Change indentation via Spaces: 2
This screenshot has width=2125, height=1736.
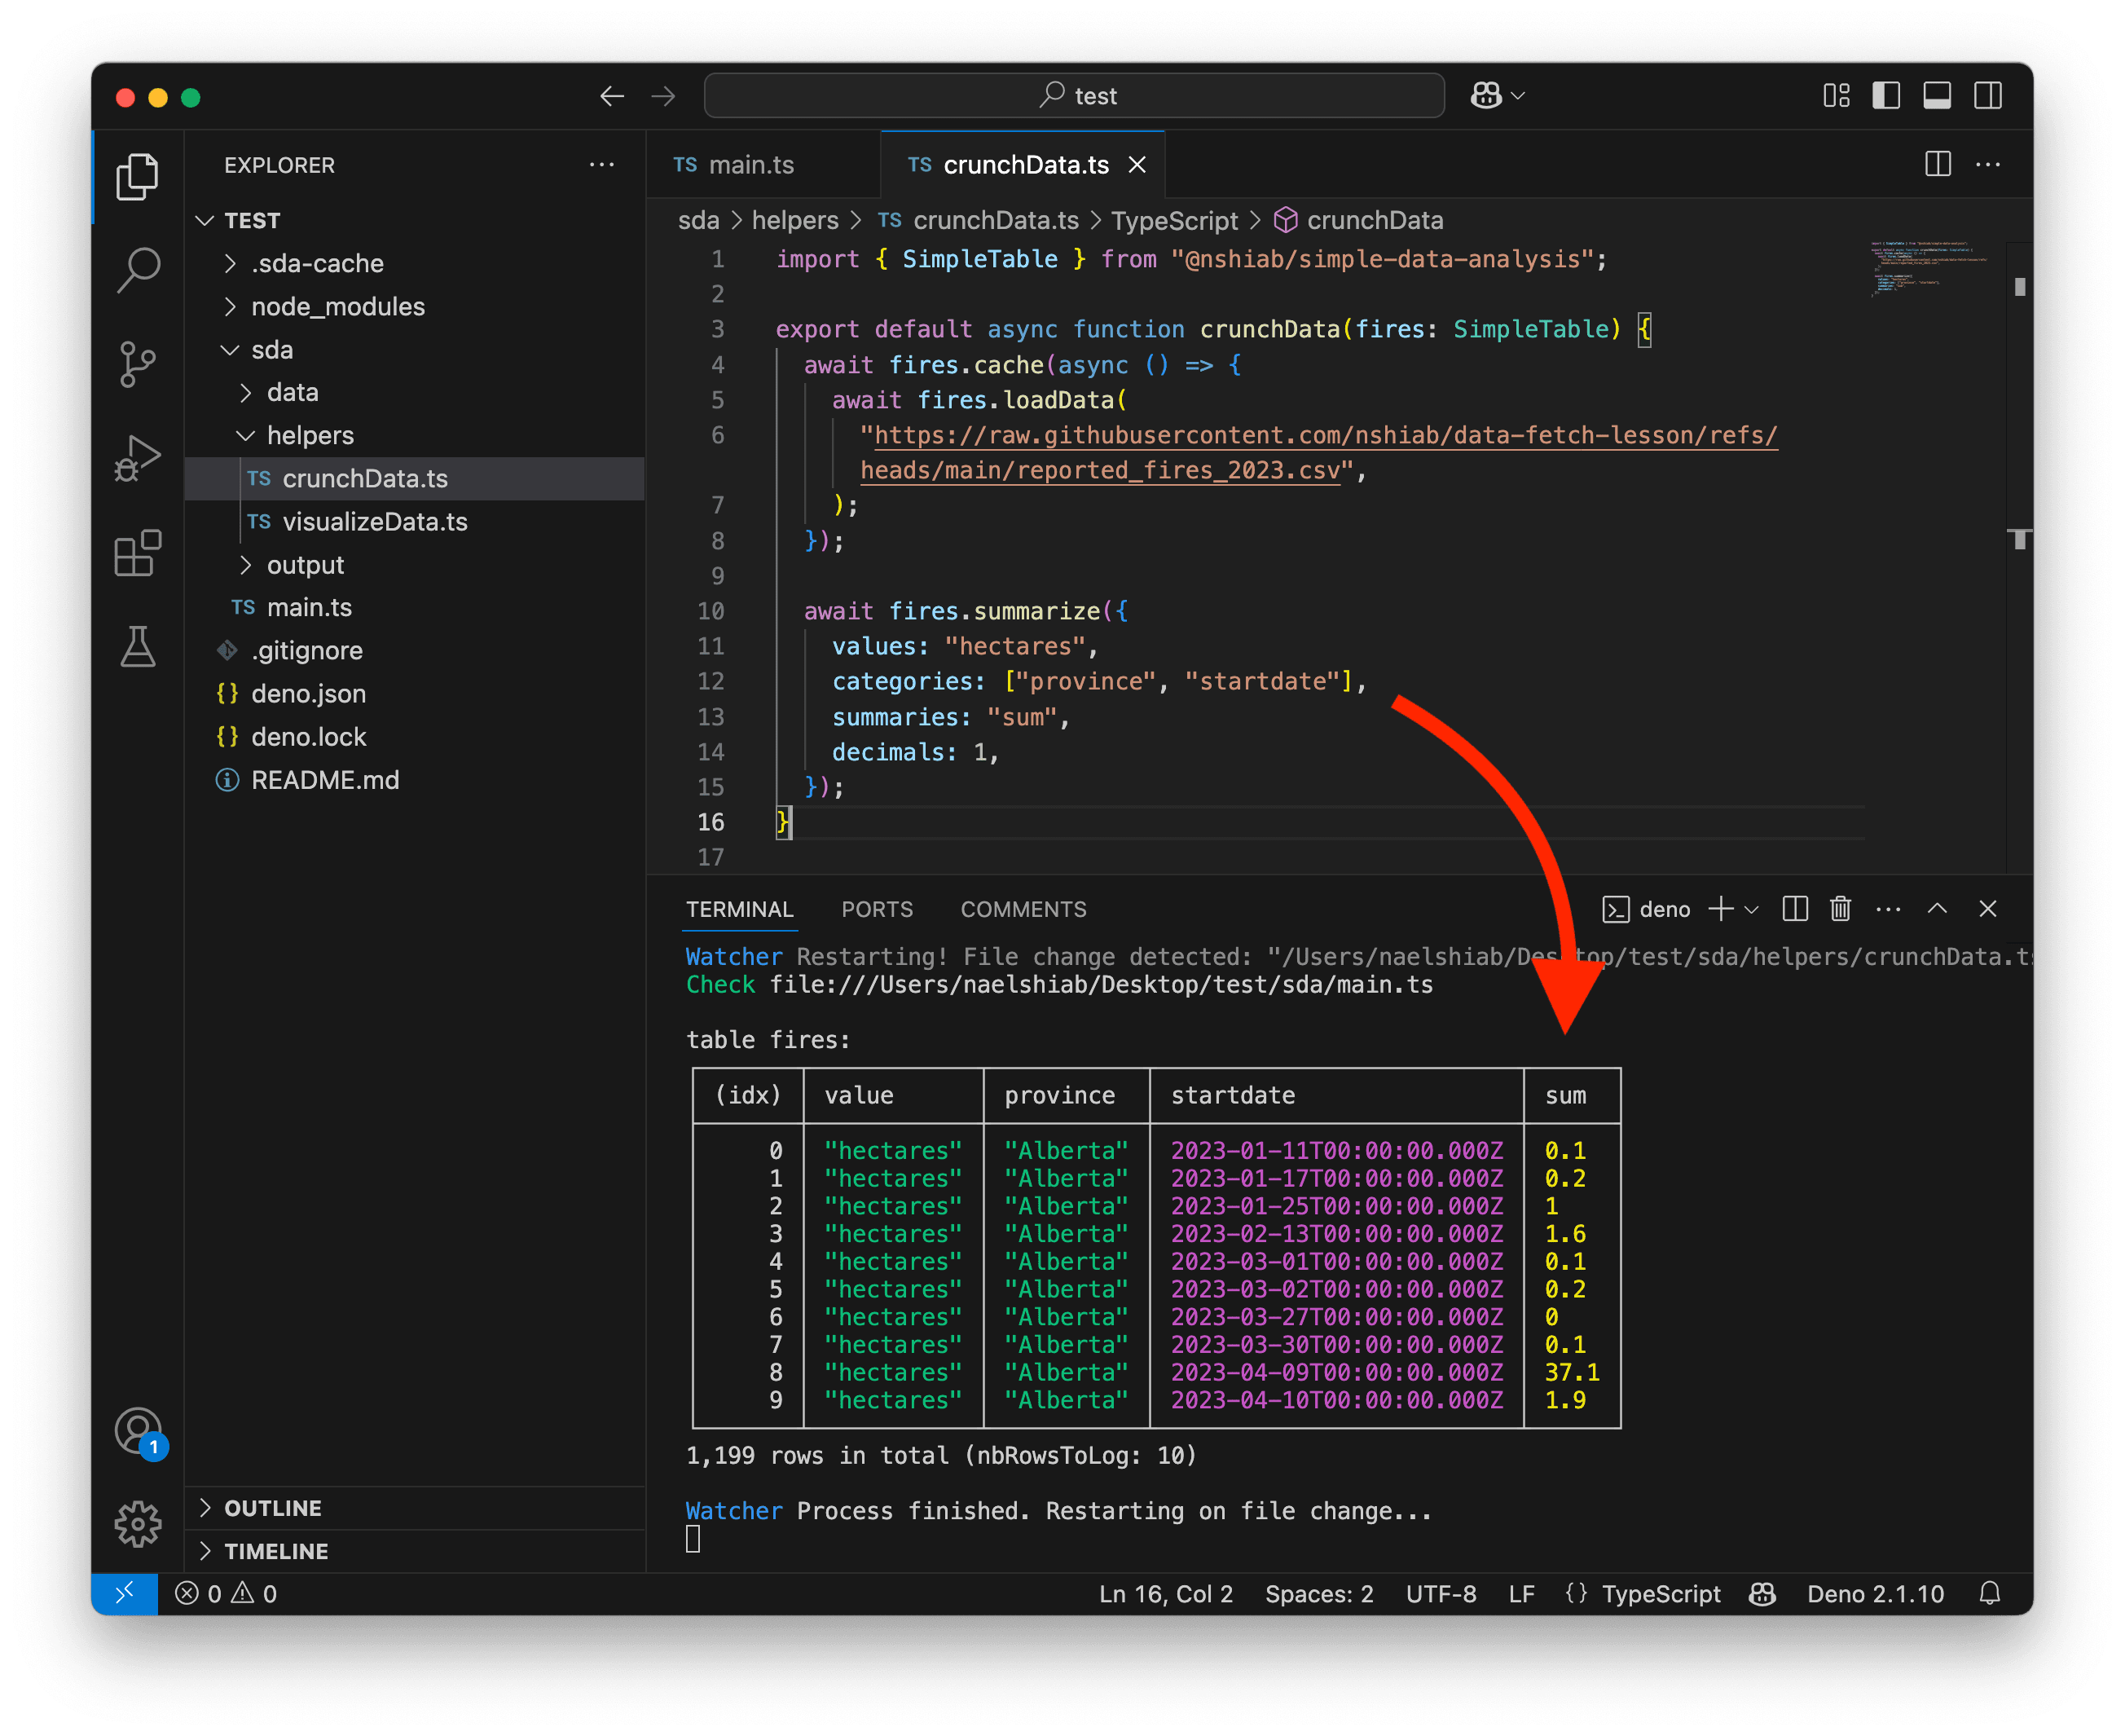tap(1319, 1594)
